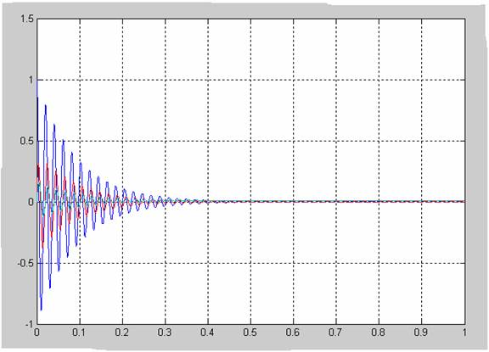Click the y-axis tick label 1.5
This screenshot has height=352, width=489.
coord(26,19)
